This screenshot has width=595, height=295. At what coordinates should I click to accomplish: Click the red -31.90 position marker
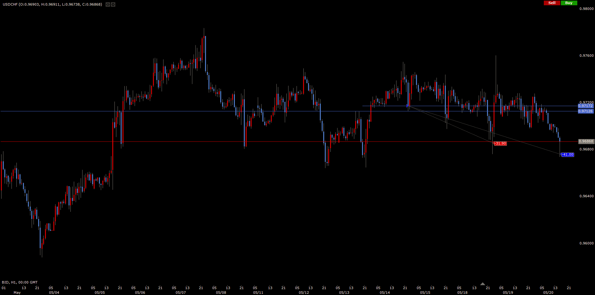click(500, 144)
